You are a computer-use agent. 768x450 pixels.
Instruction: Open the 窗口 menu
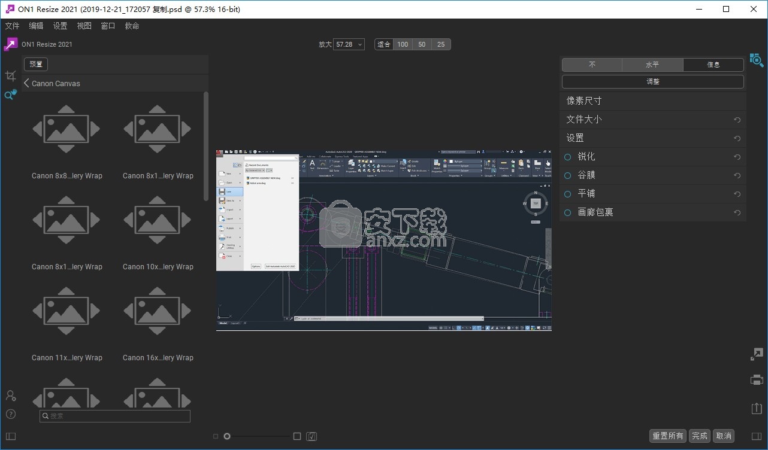pos(108,26)
